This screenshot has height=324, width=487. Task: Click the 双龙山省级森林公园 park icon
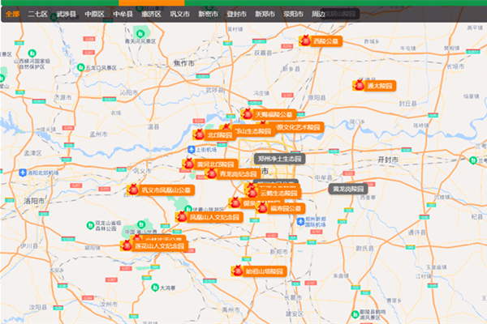pyautogui.click(x=90, y=225)
